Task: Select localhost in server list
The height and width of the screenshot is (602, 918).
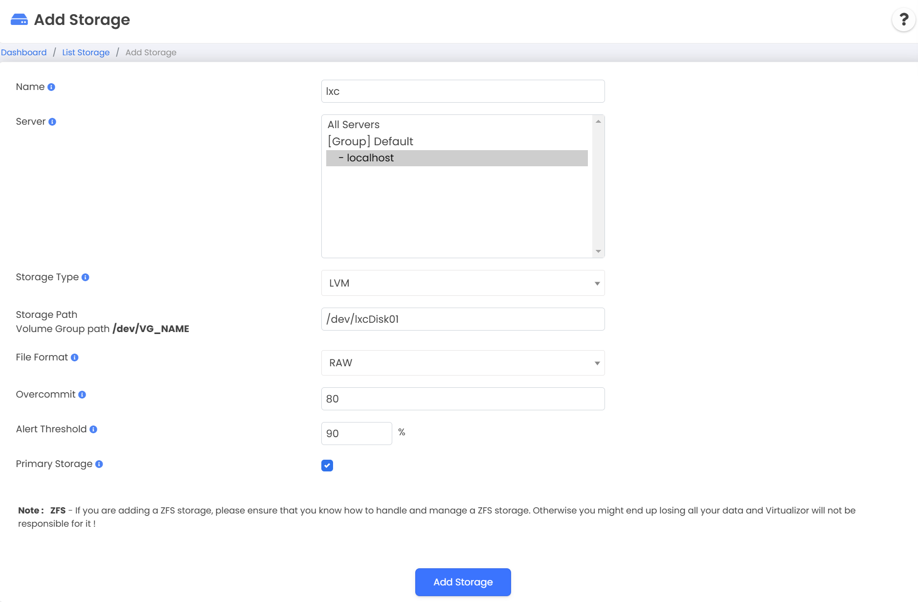Action: pyautogui.click(x=370, y=158)
